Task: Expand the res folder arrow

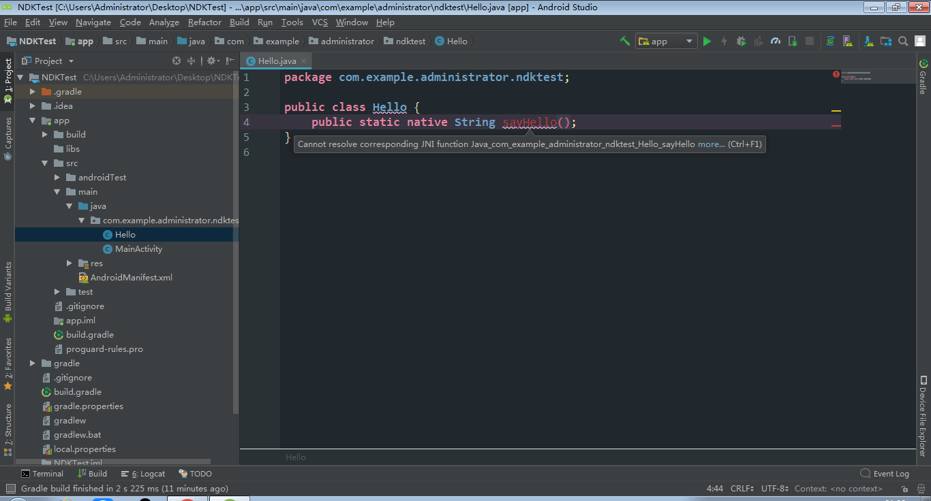Action: point(70,263)
